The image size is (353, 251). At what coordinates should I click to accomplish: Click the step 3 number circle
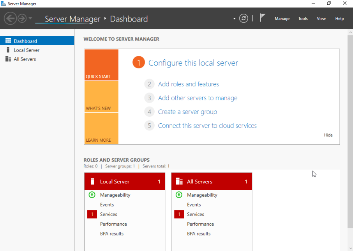click(149, 98)
